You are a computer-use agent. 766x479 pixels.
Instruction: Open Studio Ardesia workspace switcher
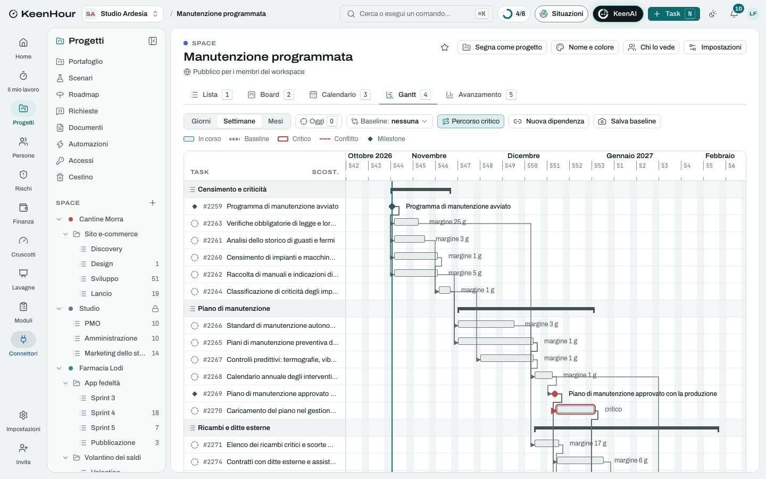[123, 14]
